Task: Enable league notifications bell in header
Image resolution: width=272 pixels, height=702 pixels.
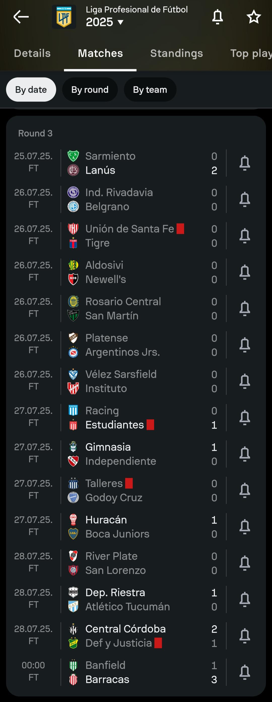Action: pyautogui.click(x=217, y=17)
